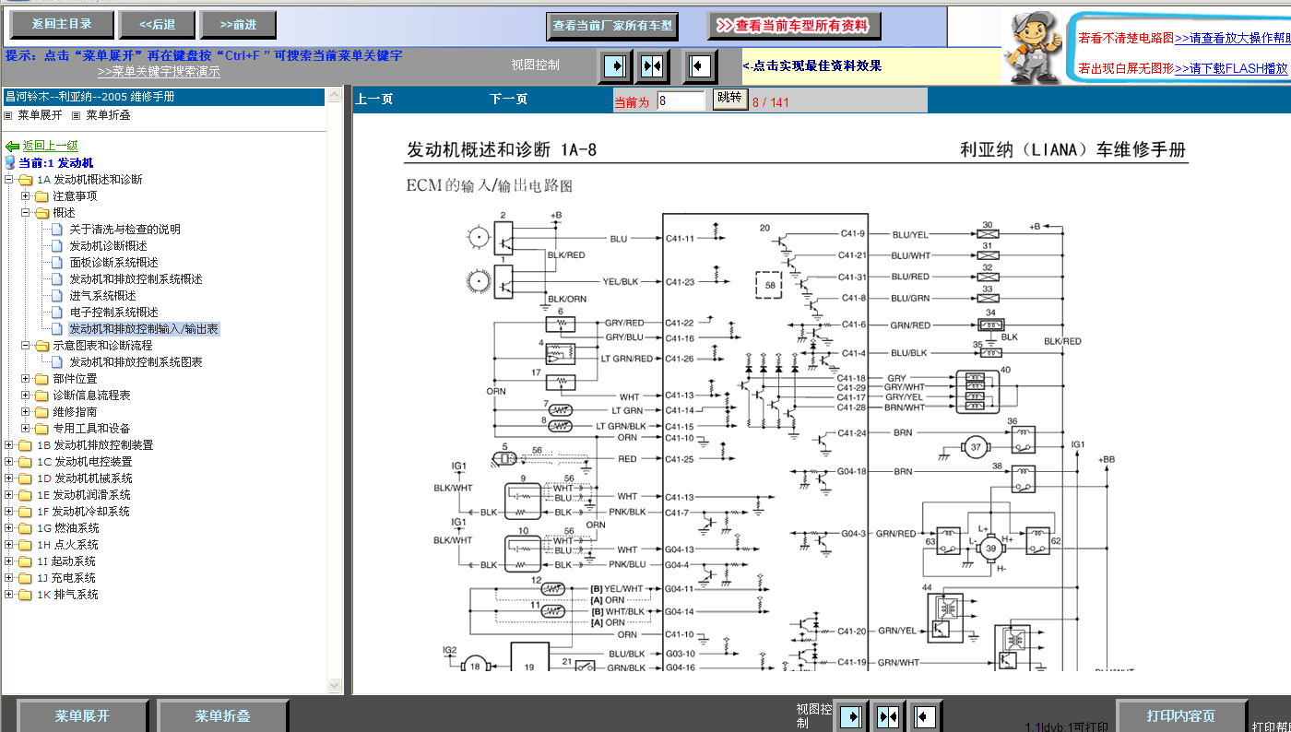1291x732 pixels.
Task: Select 发动机和排放控制输入/输出表 in the tree
Action: (x=144, y=329)
